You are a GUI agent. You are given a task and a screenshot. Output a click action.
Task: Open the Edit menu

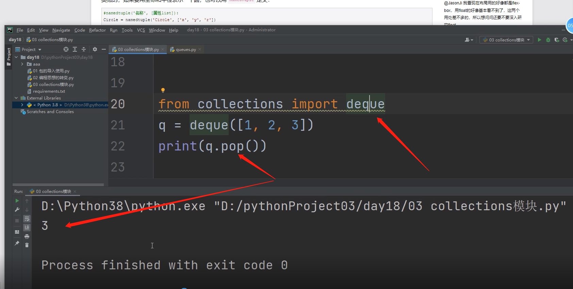pyautogui.click(x=31, y=30)
